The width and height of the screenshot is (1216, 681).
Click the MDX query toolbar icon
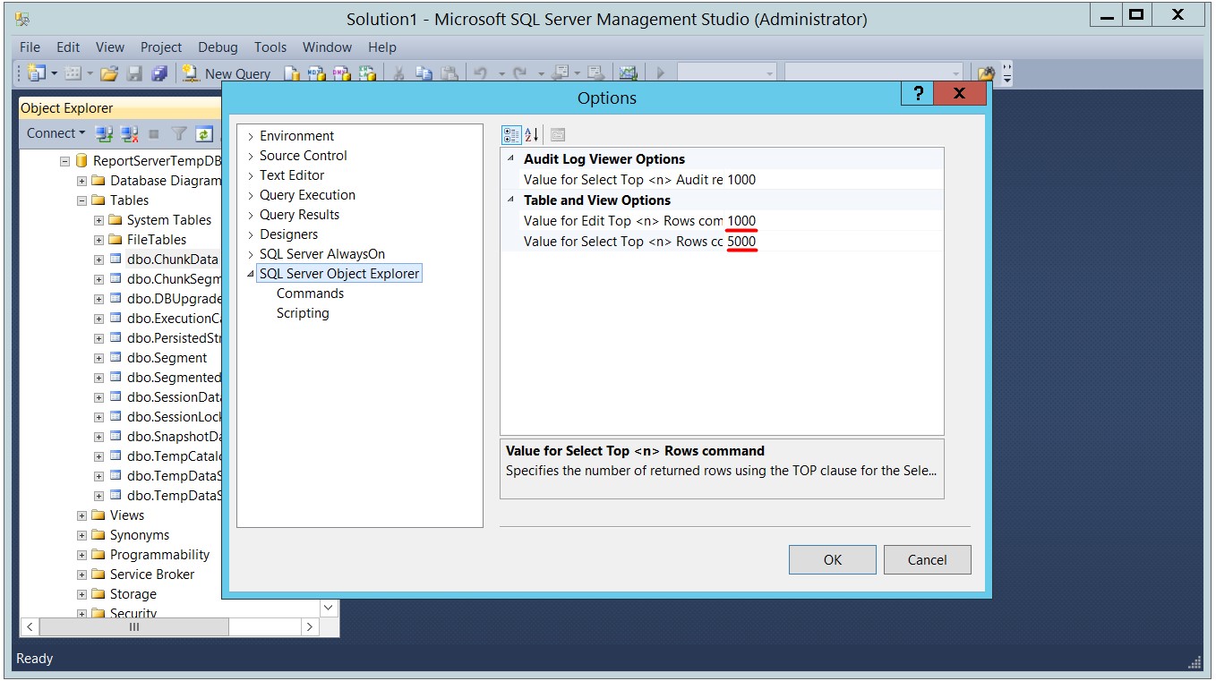coord(316,73)
